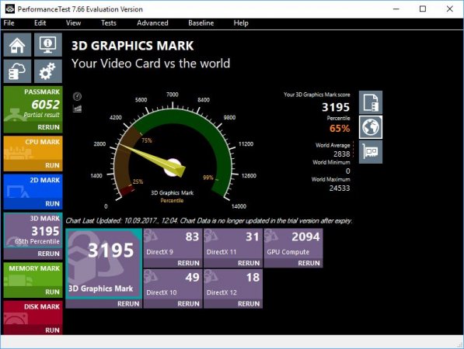464x349 pixels.
Task: Click the PerformanceTest app icon in title bar
Action: point(10,9)
